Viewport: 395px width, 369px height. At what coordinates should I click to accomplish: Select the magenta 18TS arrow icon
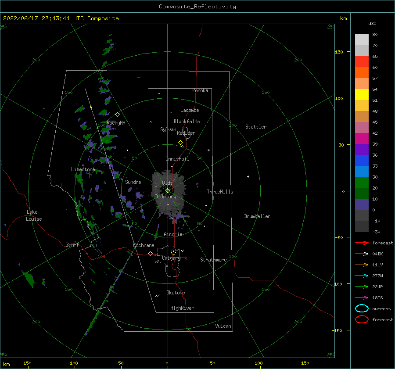pos(362,298)
